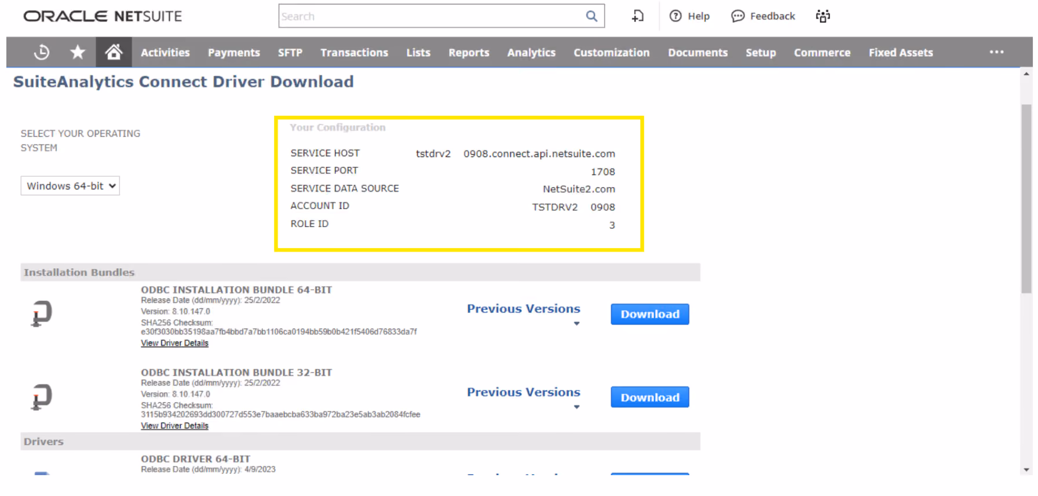This screenshot has height=496, width=1038.
Task: Open the SFTP menu
Action: click(290, 53)
